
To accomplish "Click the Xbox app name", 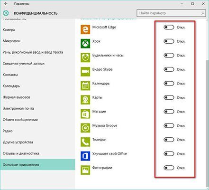I will pyautogui.click(x=96, y=41).
